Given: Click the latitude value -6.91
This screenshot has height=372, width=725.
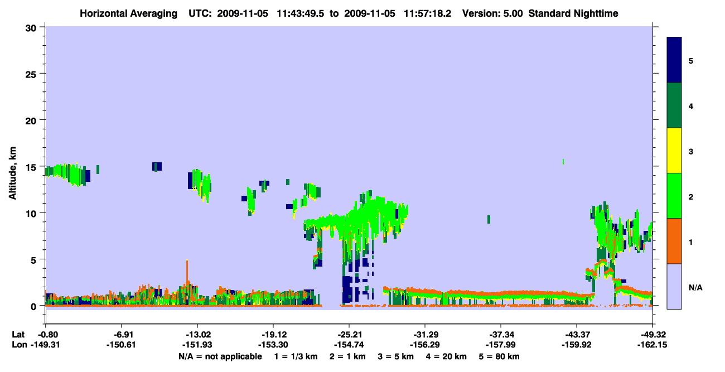Looking at the screenshot, I should point(122,334).
